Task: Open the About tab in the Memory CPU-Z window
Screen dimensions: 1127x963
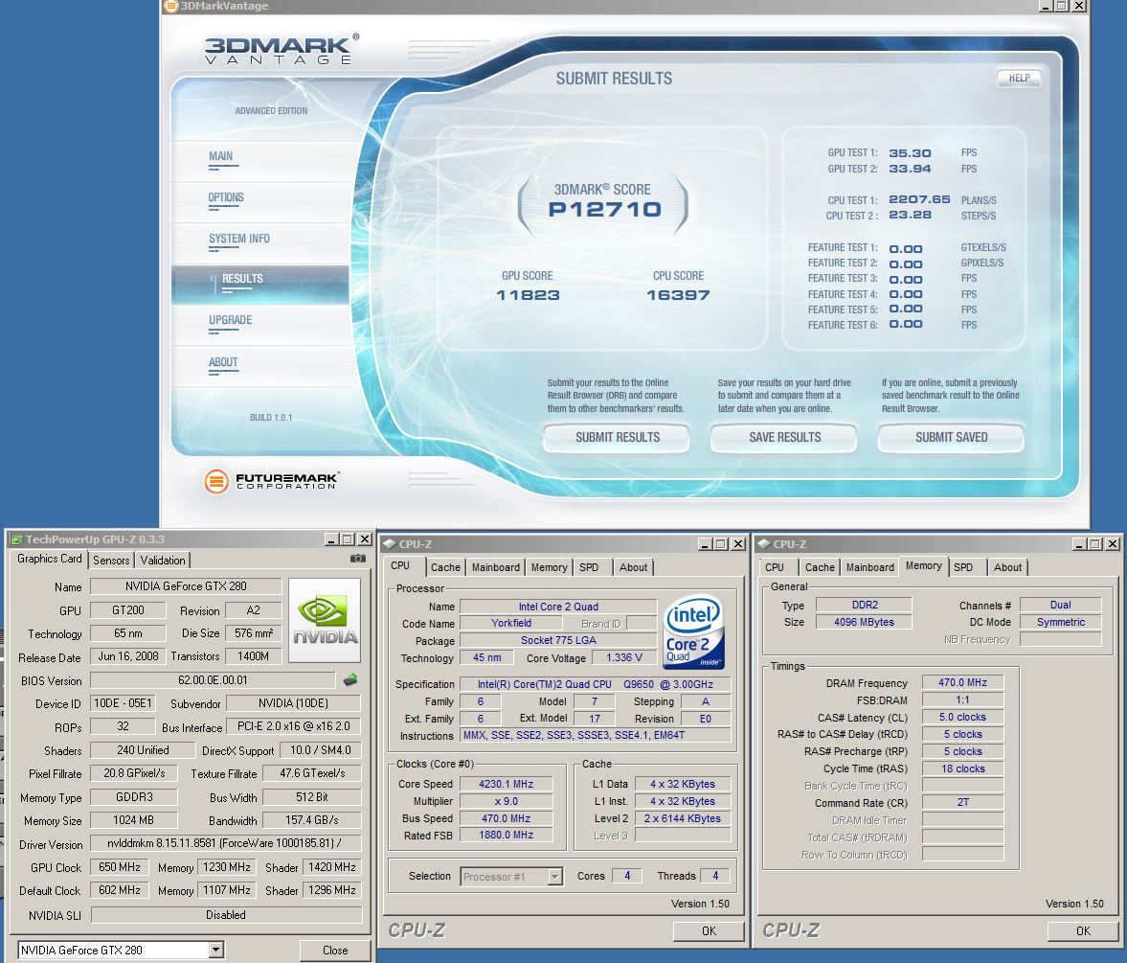Action: pos(1007,567)
